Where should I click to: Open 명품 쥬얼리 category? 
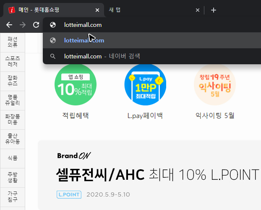pyautogui.click(x=13, y=100)
